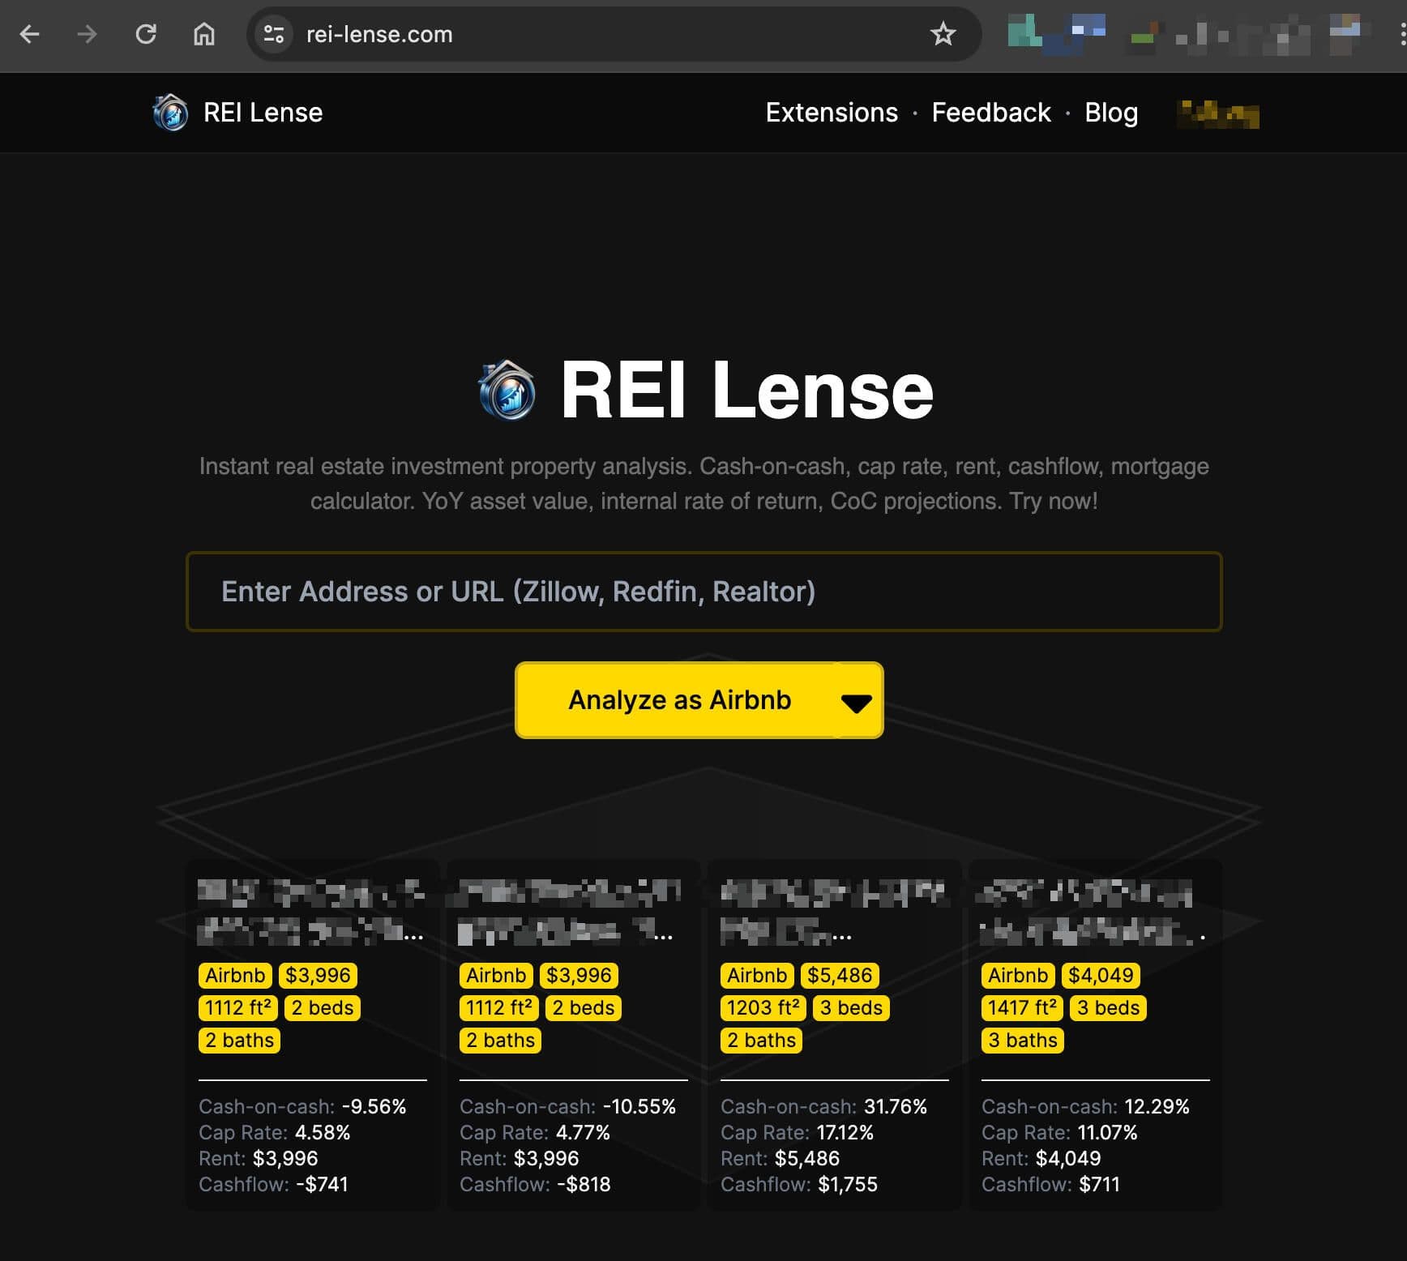Click Analyze as Airbnb button

pos(679,700)
